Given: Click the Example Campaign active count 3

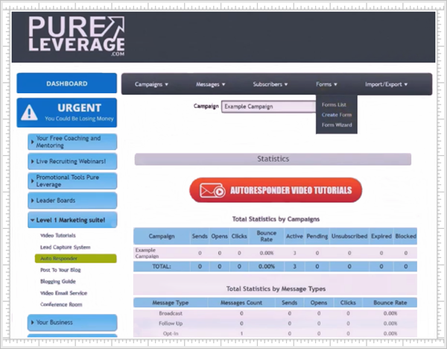Looking at the screenshot, I should (x=294, y=253).
